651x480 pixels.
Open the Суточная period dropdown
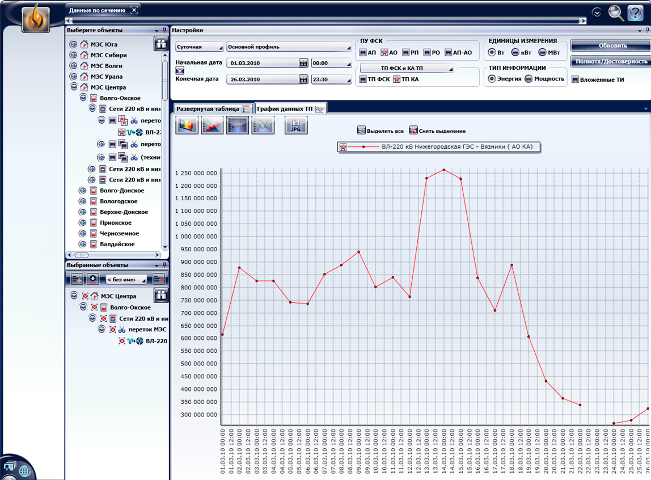(x=199, y=47)
